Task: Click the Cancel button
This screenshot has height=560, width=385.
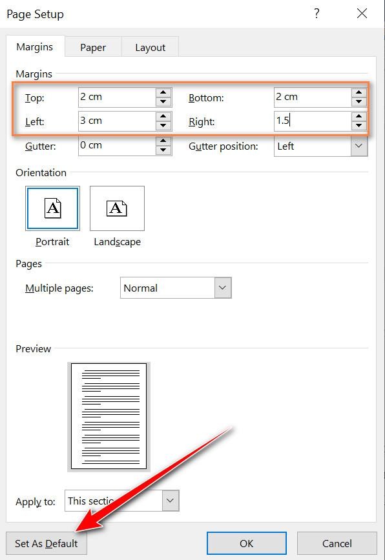Action: pos(337,543)
